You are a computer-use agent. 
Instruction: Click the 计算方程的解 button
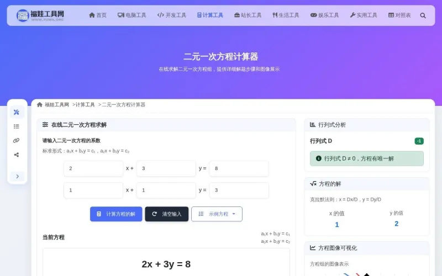(116, 214)
